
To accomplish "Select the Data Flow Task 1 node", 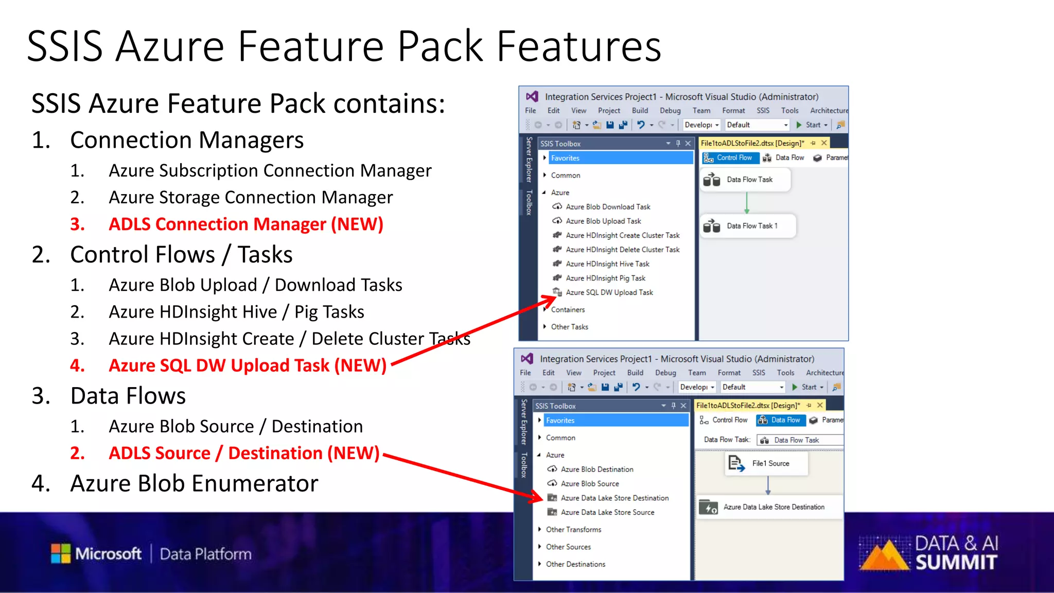I will point(748,226).
